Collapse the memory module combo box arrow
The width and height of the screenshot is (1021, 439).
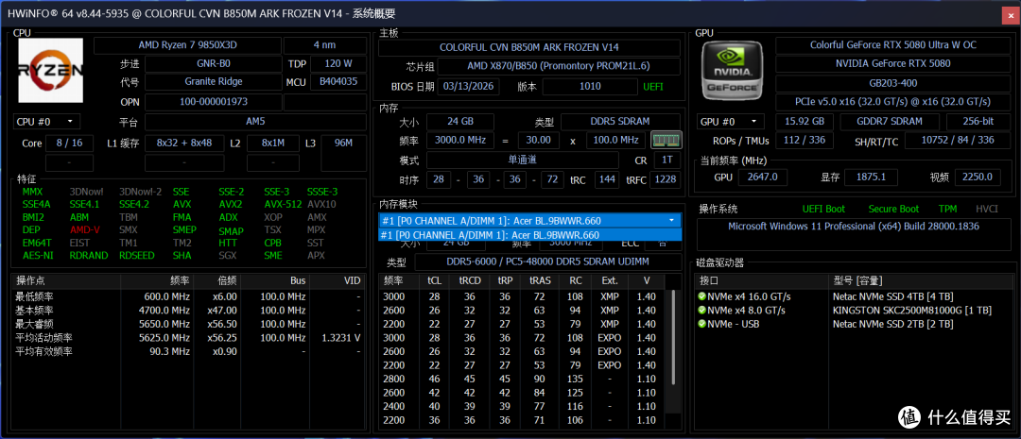point(671,221)
